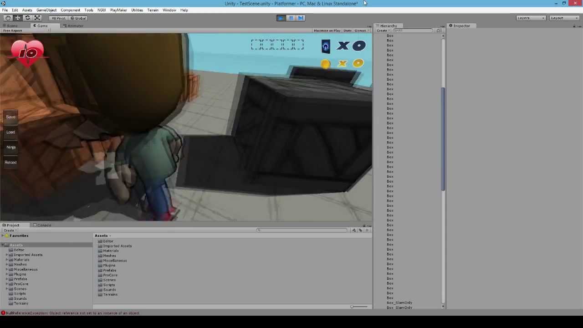Click the Save button in game view
583x328 pixels.
[10, 117]
